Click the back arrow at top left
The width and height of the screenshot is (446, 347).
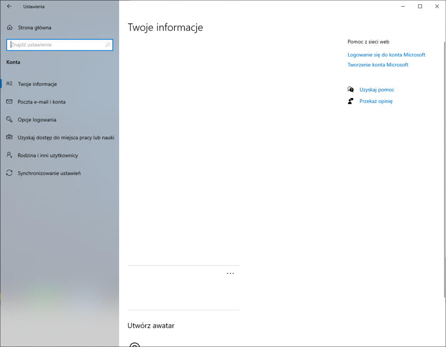coord(9,6)
